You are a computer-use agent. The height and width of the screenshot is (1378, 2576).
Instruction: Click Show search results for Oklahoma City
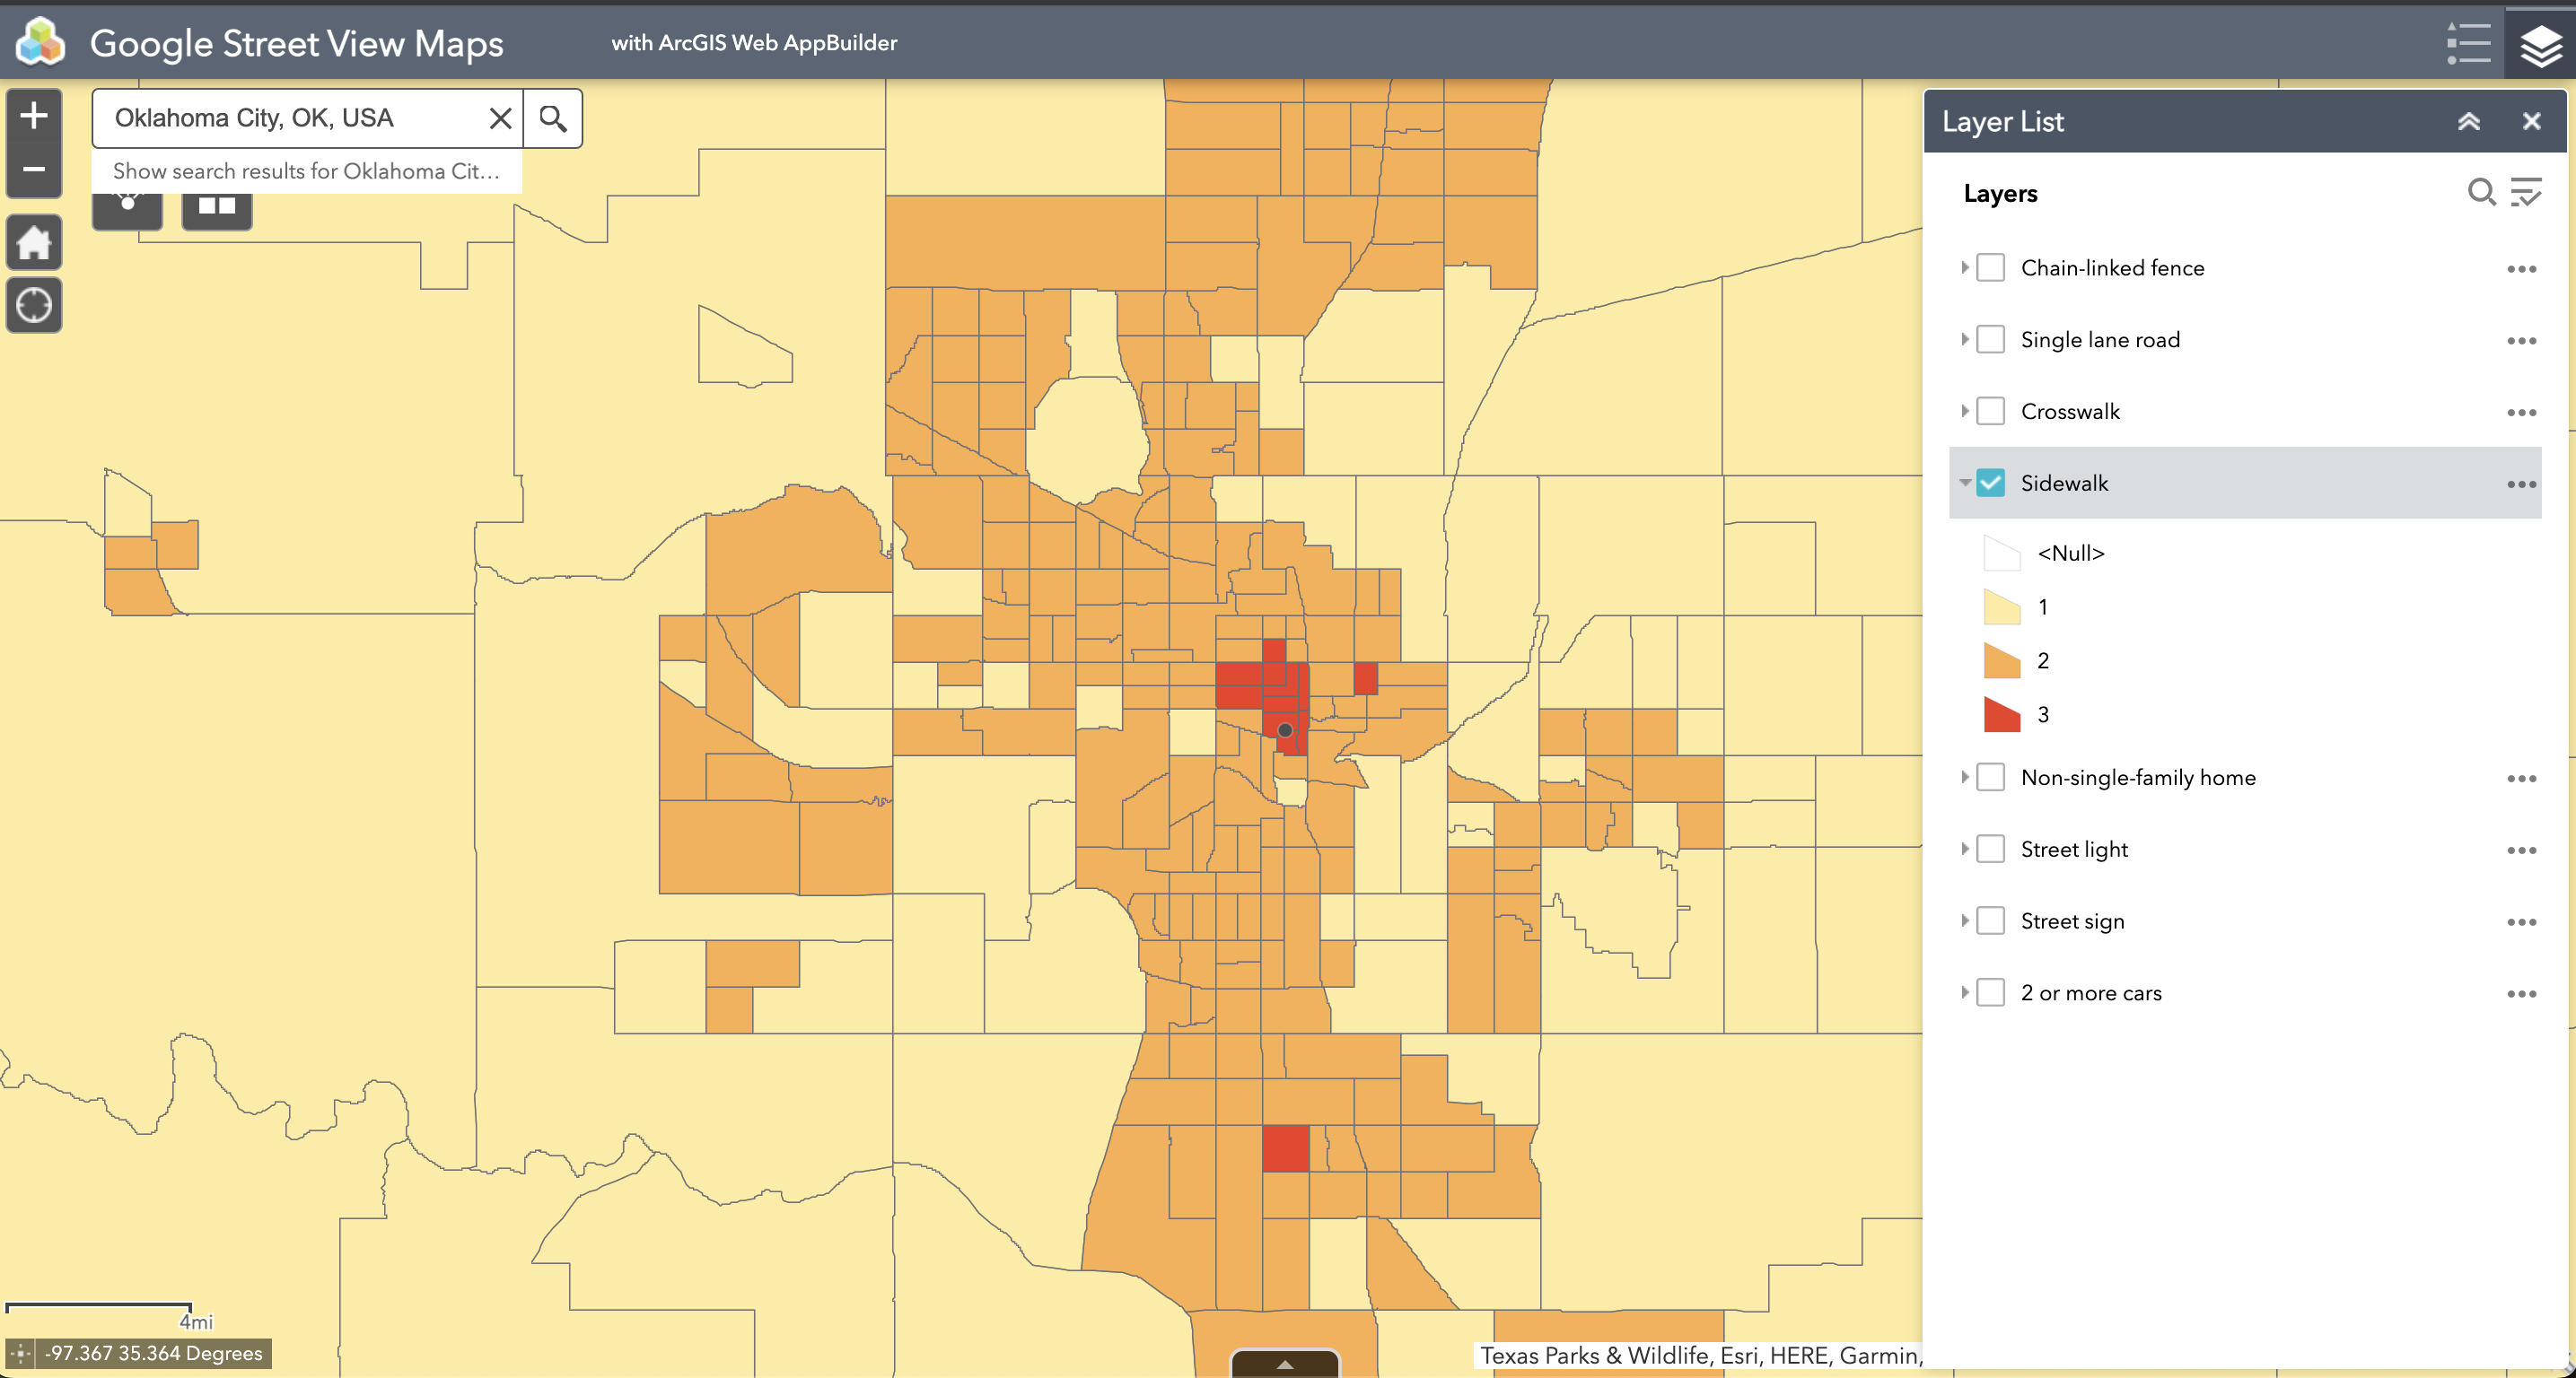306,170
